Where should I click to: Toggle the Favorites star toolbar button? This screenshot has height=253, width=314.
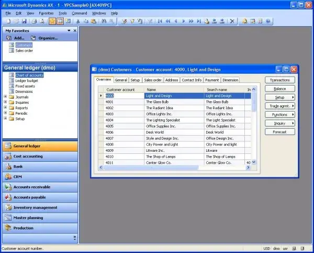[52, 21]
